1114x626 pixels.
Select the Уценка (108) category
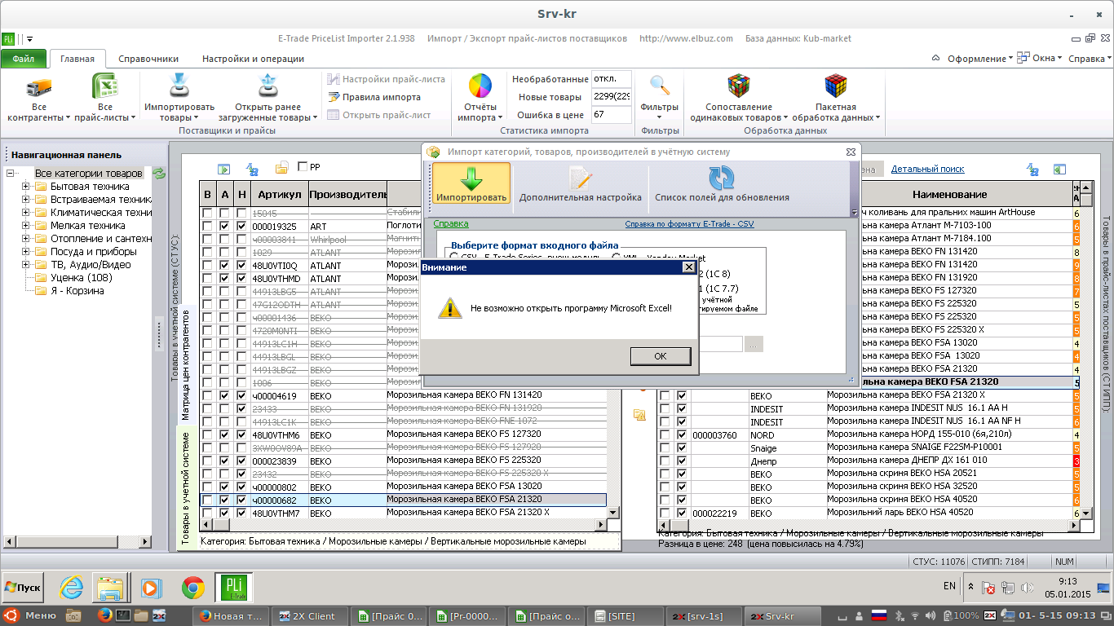tap(81, 278)
